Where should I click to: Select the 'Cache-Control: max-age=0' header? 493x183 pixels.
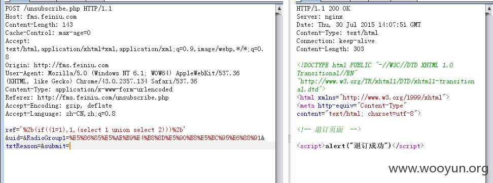(48, 33)
